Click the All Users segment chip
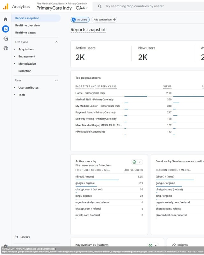This screenshot has width=204, height=255. point(80,20)
